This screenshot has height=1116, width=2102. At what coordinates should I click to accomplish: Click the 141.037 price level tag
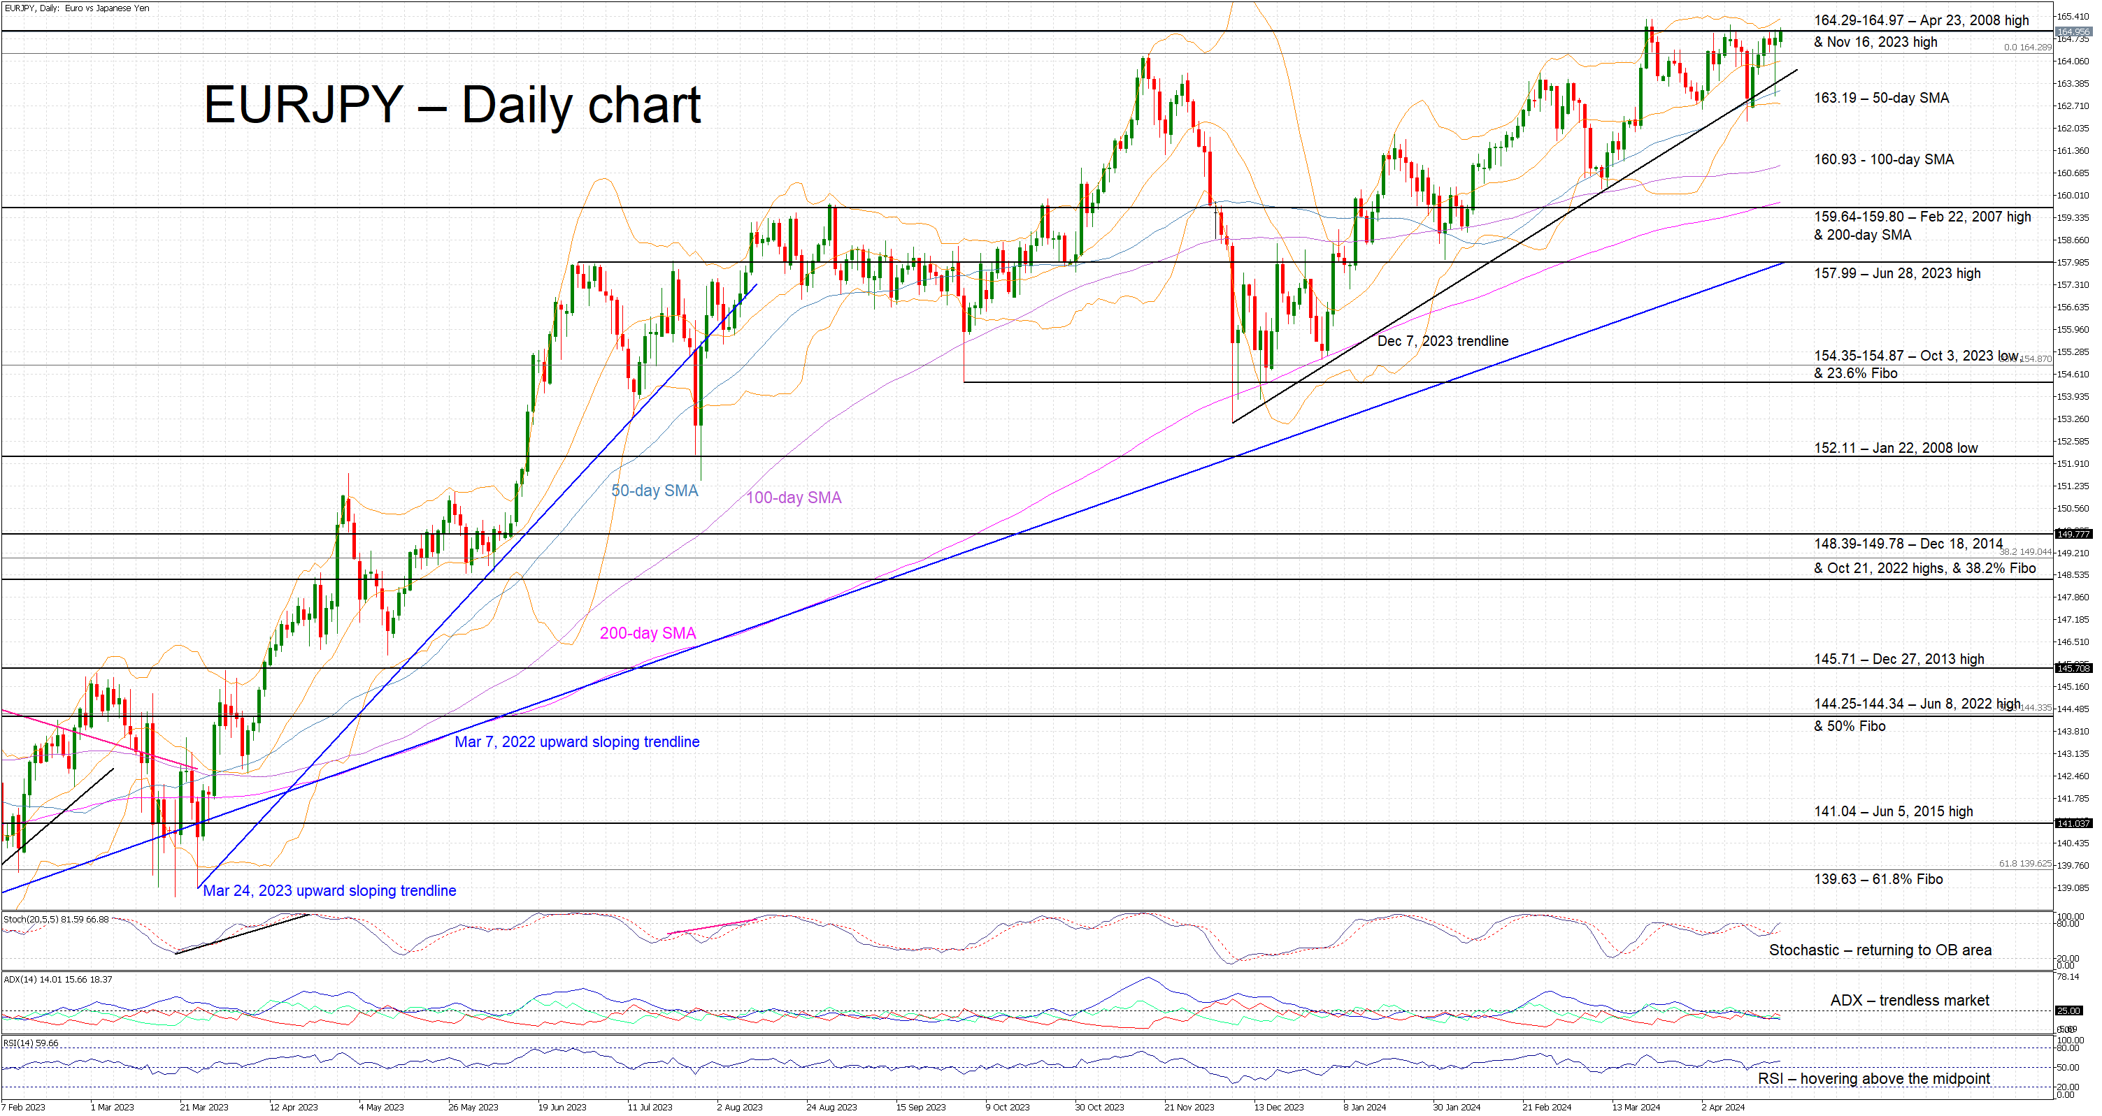(2073, 823)
